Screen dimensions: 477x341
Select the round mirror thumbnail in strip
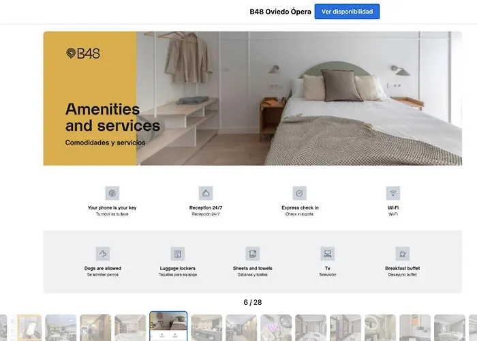380,327
